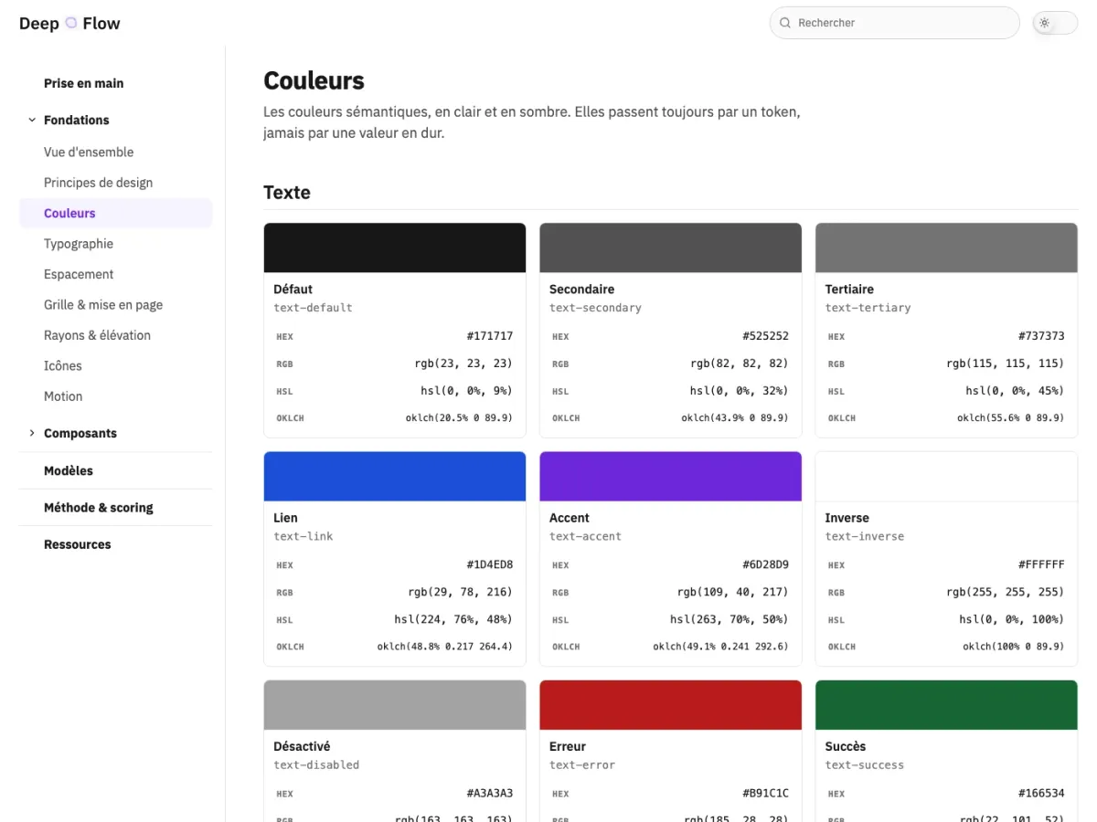The height and width of the screenshot is (822, 1097).
Task: Click the rgb(255, 255, 255) value
Action: click(x=1006, y=592)
